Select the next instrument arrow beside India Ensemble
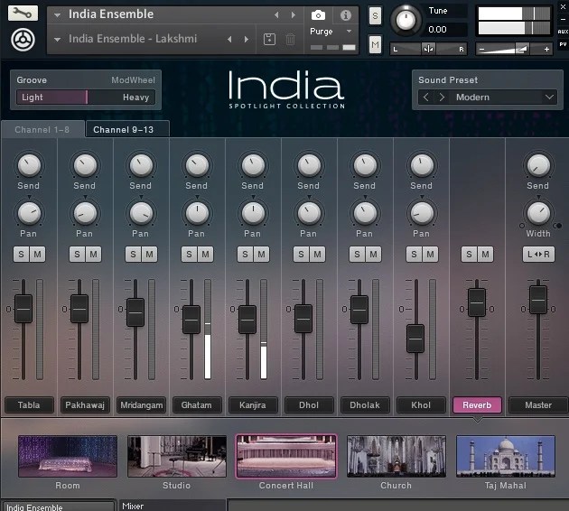Image resolution: width=569 pixels, height=511 pixels. pos(293,14)
